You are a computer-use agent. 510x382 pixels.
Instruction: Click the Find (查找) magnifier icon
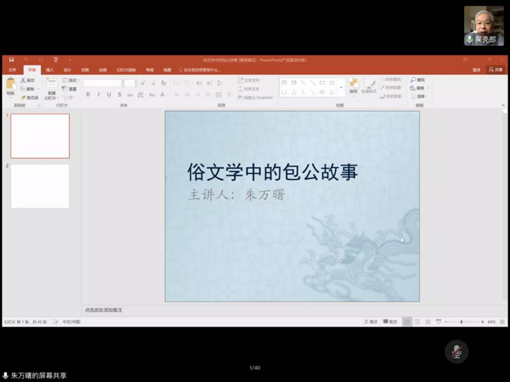(413, 80)
